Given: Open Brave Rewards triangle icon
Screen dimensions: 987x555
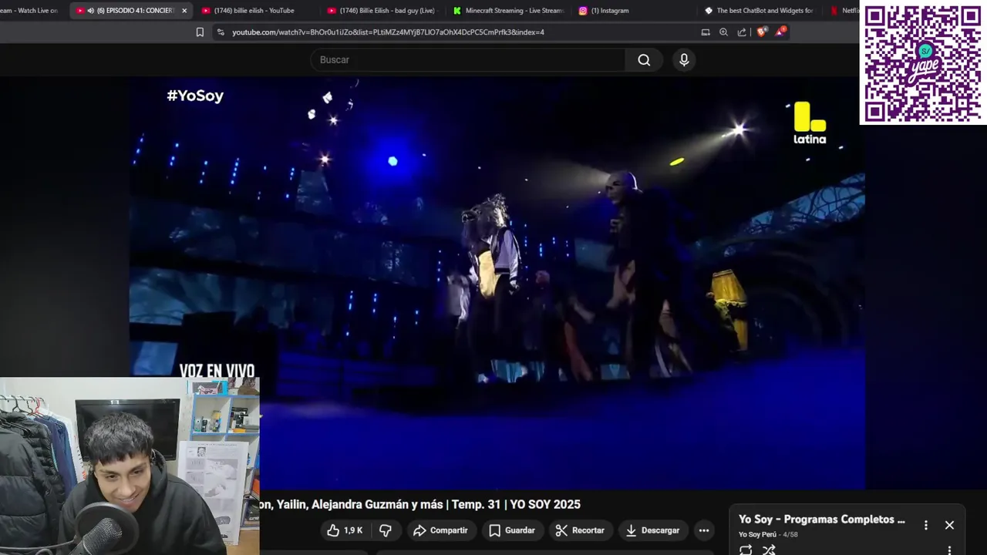Looking at the screenshot, I should 780,32.
